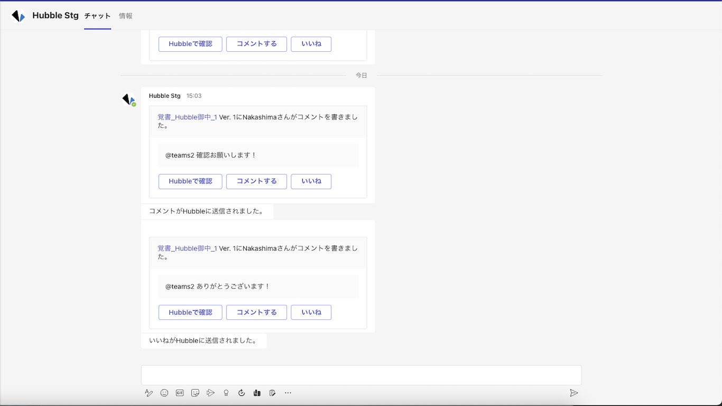Switch to the チャット tab
This screenshot has height=406, width=722.
pyautogui.click(x=98, y=16)
